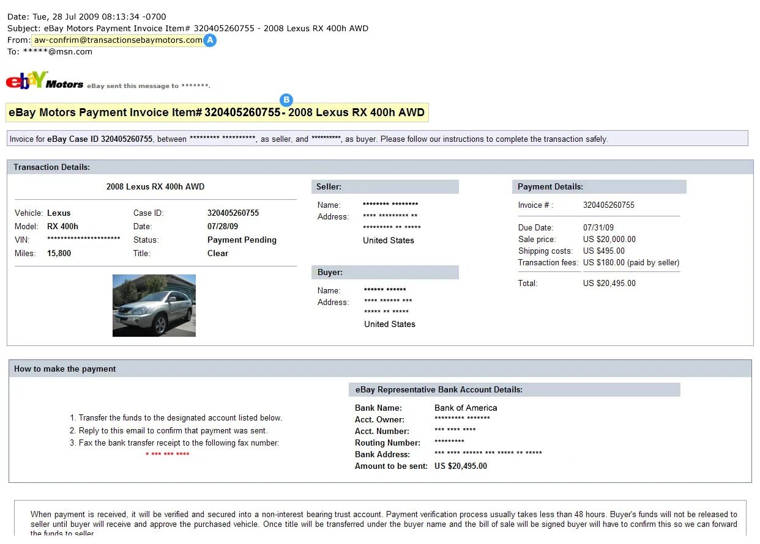Click step 1 'Transfer the funds' instruction
Viewport: 760px width, 544px height.
click(x=176, y=418)
